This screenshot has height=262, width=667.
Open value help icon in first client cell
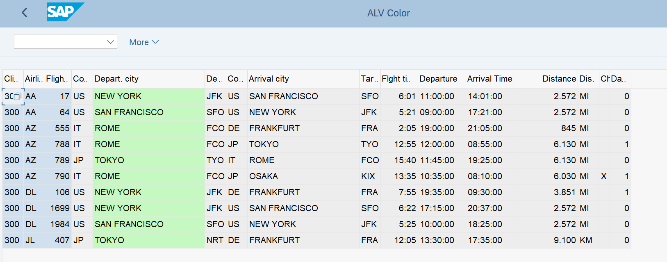click(17, 97)
